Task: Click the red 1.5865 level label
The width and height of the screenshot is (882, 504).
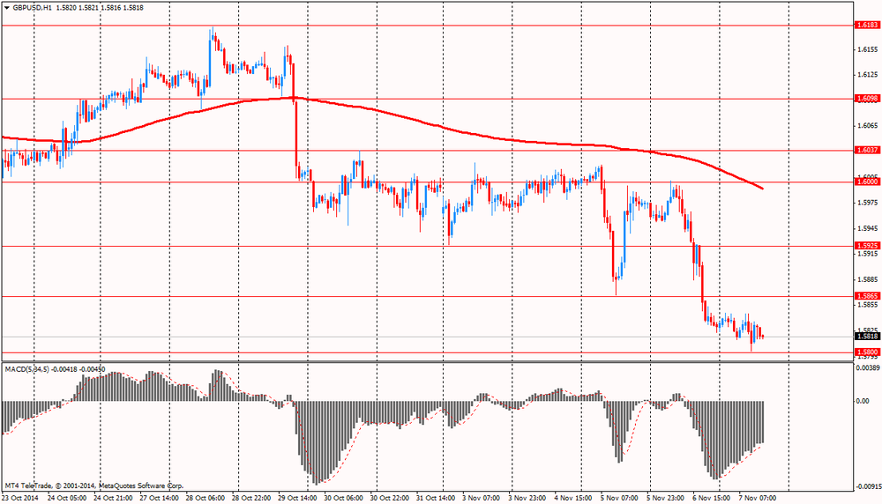Action: pyautogui.click(x=867, y=296)
